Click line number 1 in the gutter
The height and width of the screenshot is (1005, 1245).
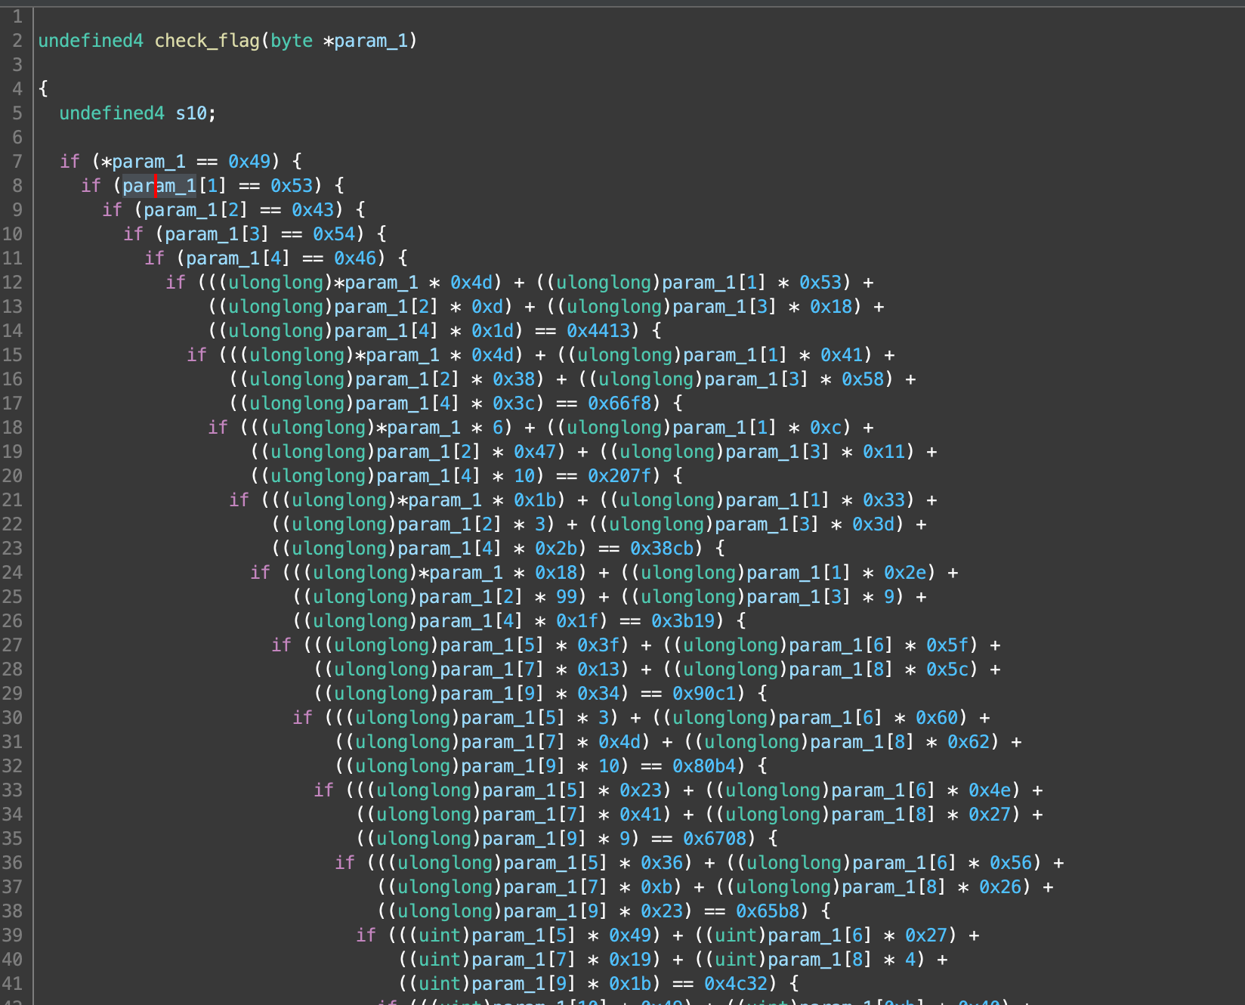click(x=17, y=17)
